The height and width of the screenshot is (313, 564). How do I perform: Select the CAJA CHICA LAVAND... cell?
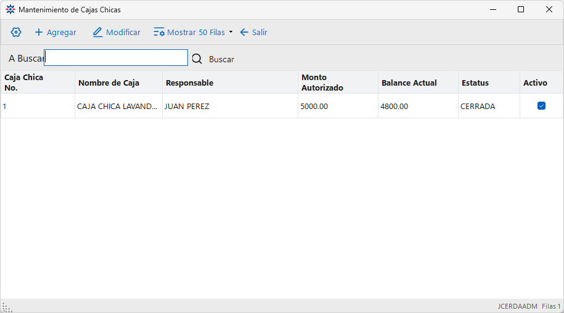[119, 106]
